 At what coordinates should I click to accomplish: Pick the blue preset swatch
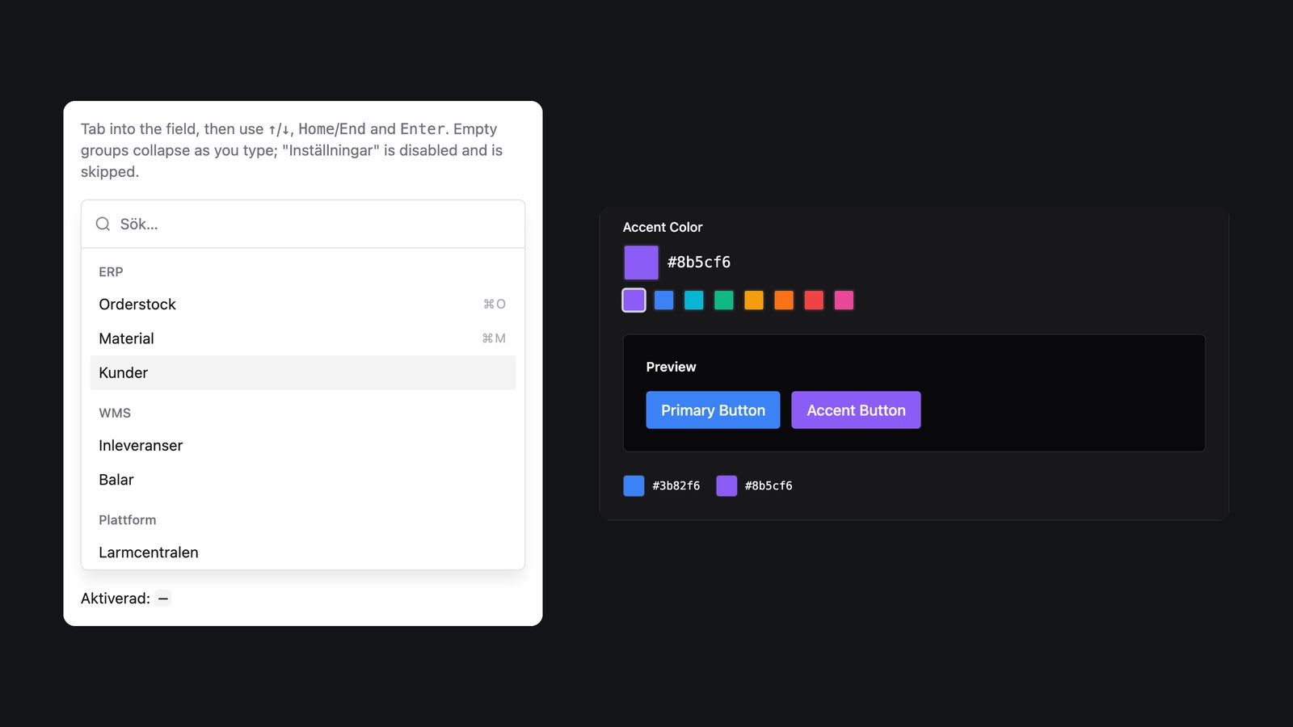[x=663, y=300]
